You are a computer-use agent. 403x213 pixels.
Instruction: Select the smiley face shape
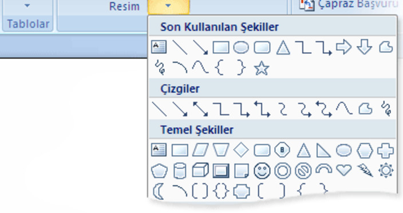(x=262, y=171)
